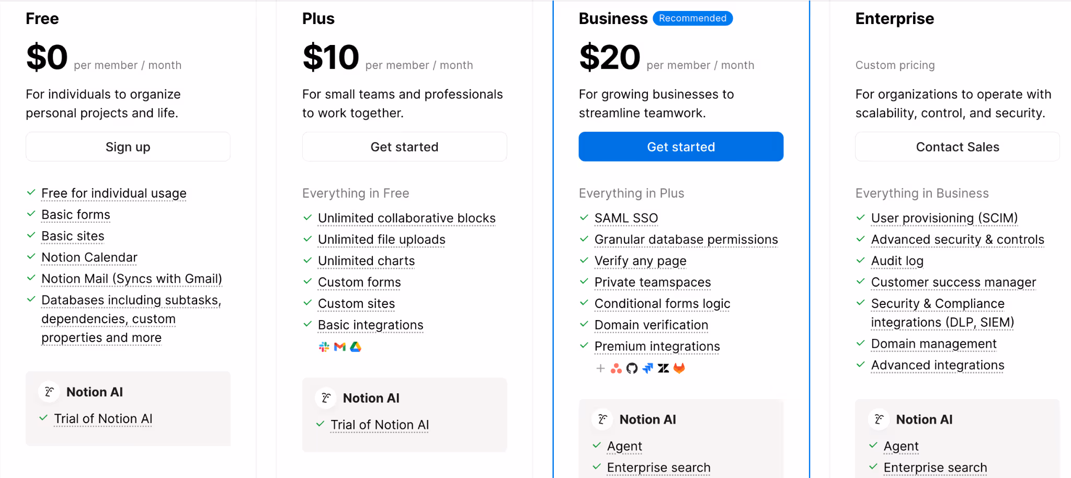Screen dimensions: 1071x478
Task: Click the plus icon before the Asana logo
Action: (x=601, y=368)
